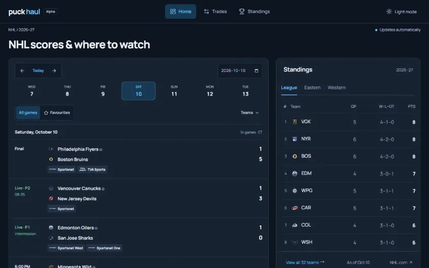Click the VGK logo in standings
The width and height of the screenshot is (429, 268).
click(x=295, y=122)
